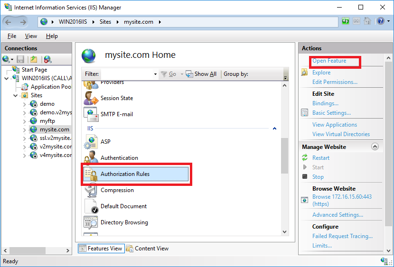Click inside the Filter text field
This screenshot has width=394, height=267.
coord(127,74)
